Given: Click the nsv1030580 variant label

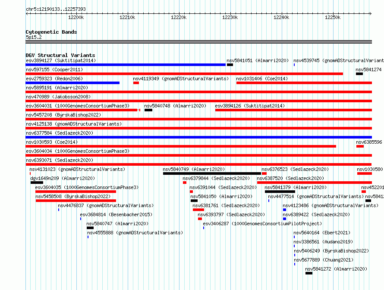Looking at the screenshot, I should tap(370, 169).
